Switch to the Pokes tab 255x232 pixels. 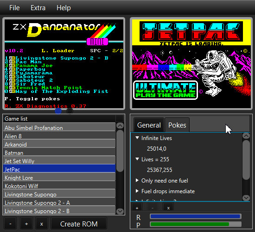[x=177, y=125]
